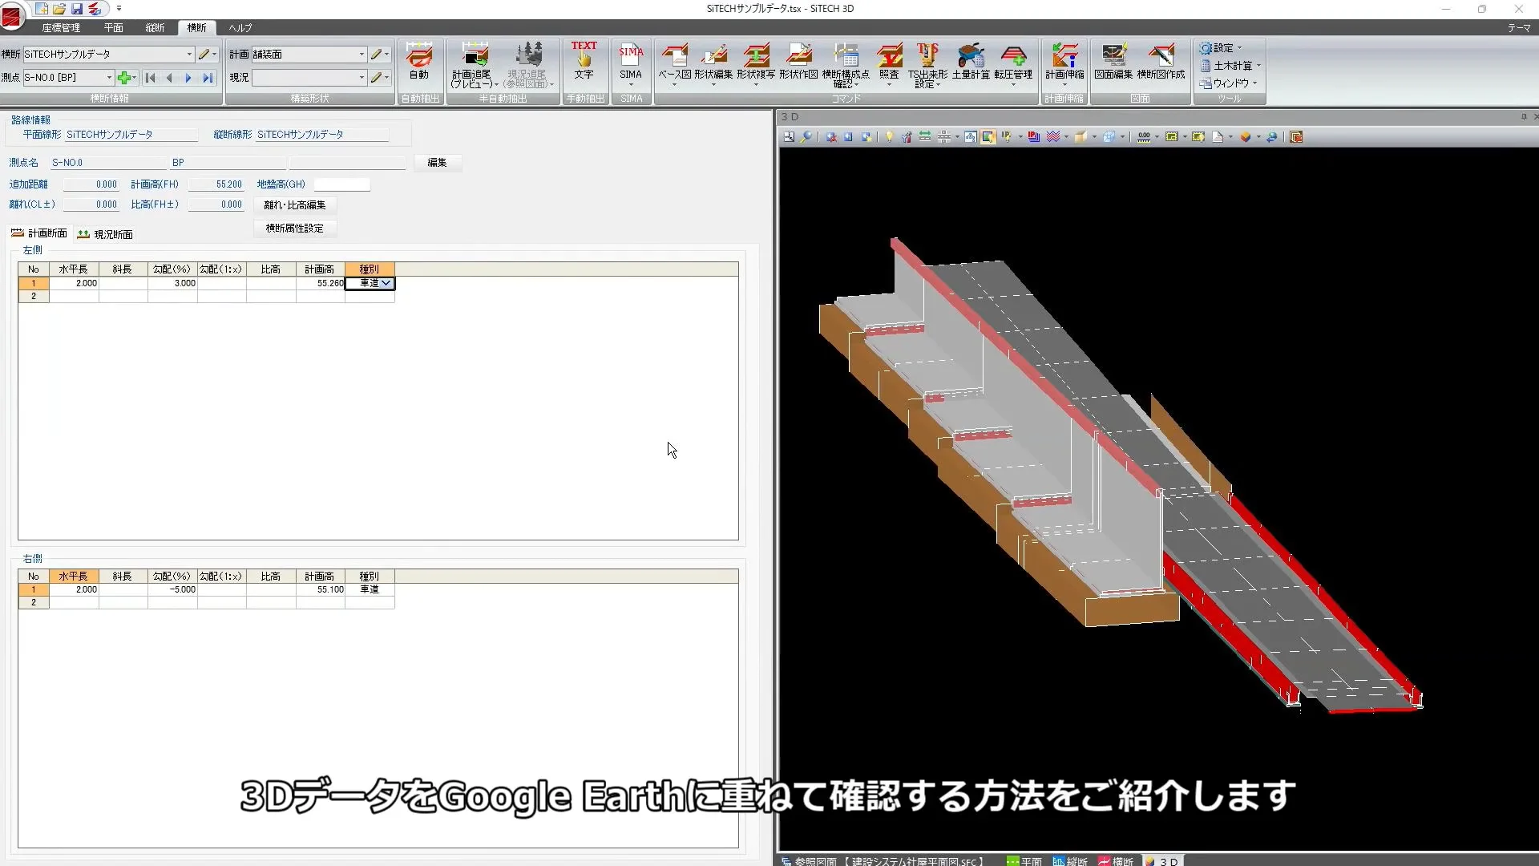Click the 計画高(FH) 55.200 field
Viewport: 1539px width, 866px height.
216,184
